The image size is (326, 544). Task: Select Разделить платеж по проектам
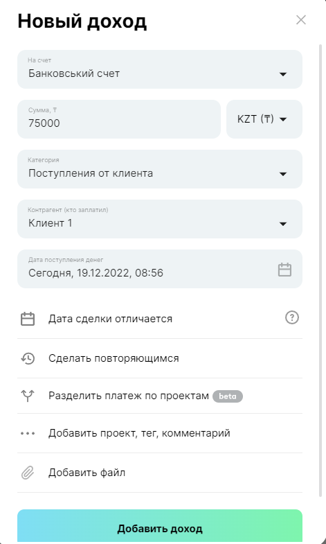coord(129,396)
